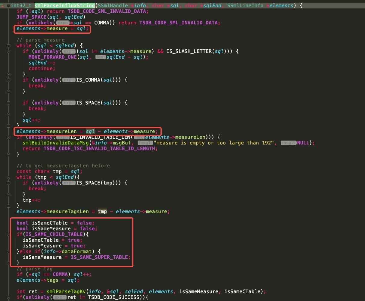Screen dimensions: 365x301
Task: Collapse the smlParseInfluxString function via its fold arrow
Action: point(8,5)
